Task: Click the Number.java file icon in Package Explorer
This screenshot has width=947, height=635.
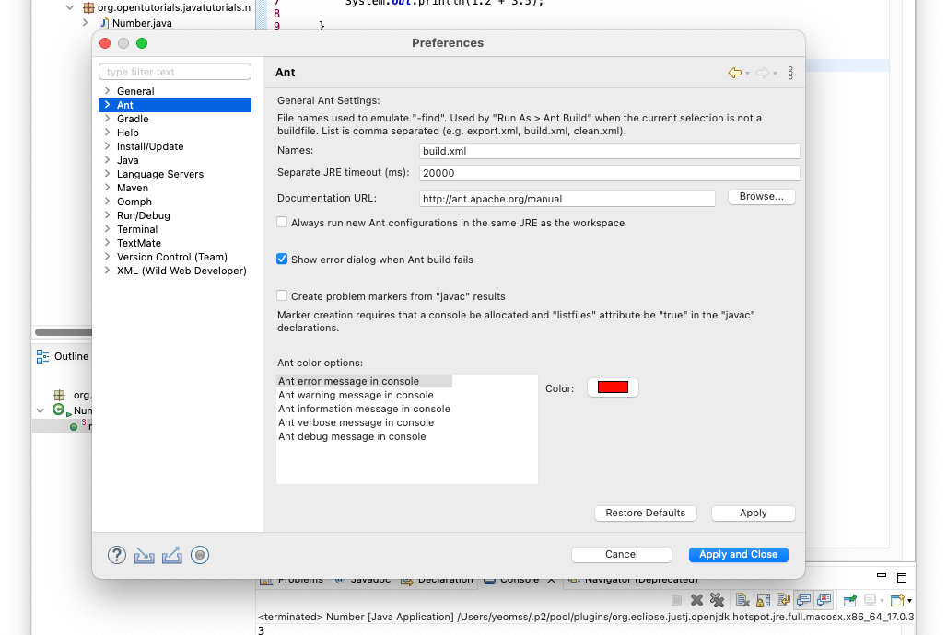Action: [103, 23]
